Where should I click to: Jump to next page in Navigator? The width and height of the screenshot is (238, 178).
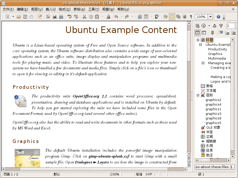click(221, 26)
